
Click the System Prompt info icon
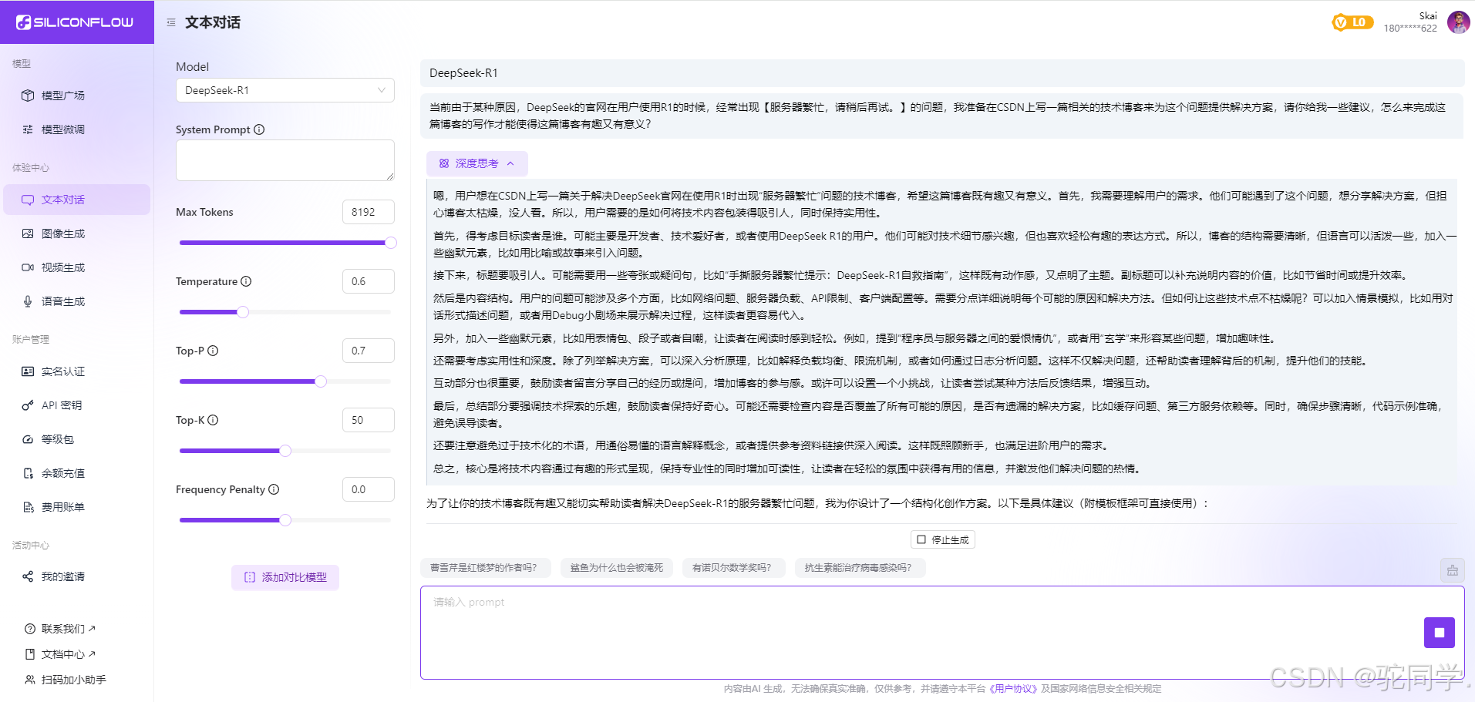coord(259,129)
